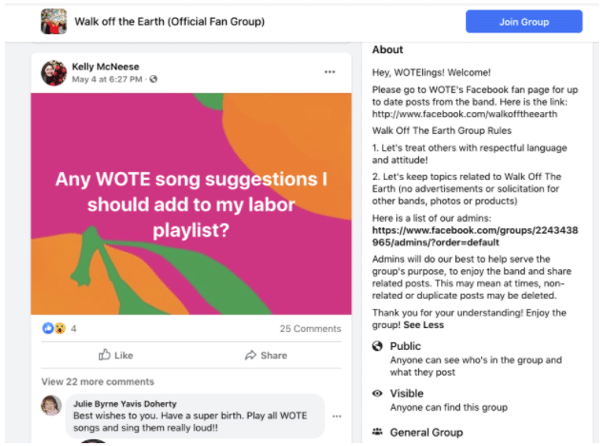Open Julie Byrne Yavis Doherty's avatar
The image size is (602, 446).
click(51, 405)
